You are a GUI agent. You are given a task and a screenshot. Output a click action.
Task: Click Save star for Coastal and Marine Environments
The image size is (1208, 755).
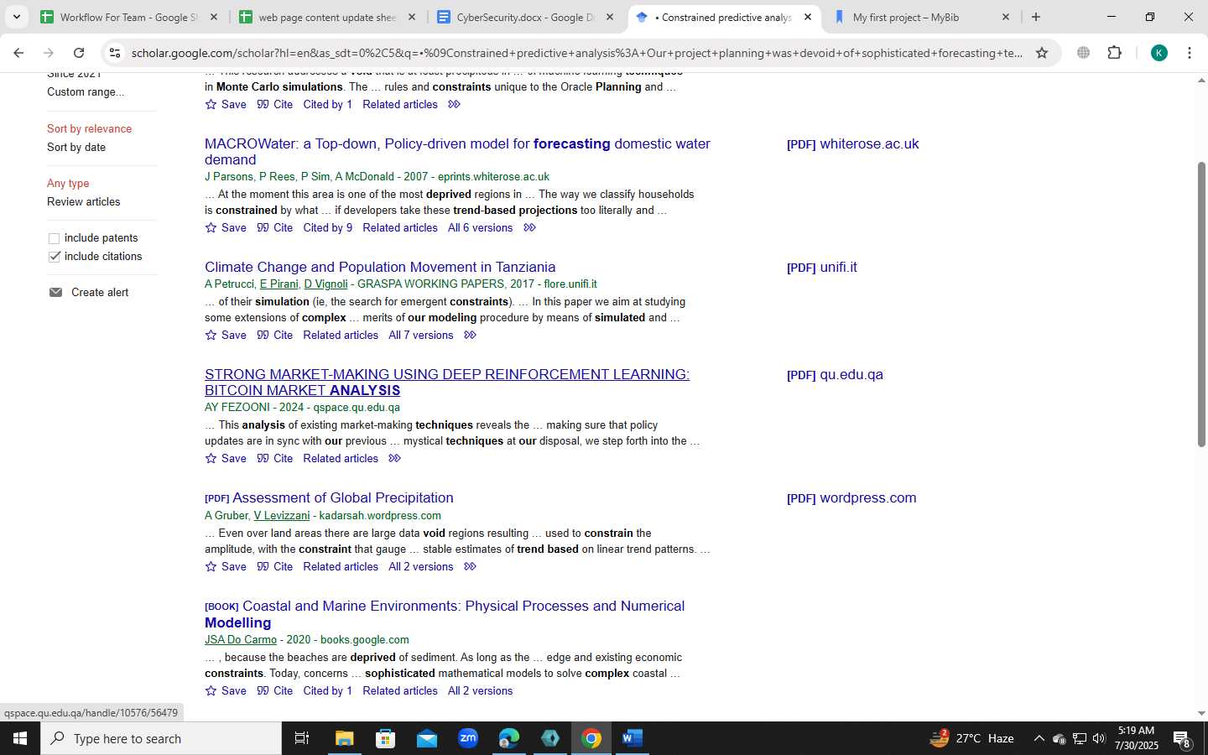pyautogui.click(x=211, y=691)
